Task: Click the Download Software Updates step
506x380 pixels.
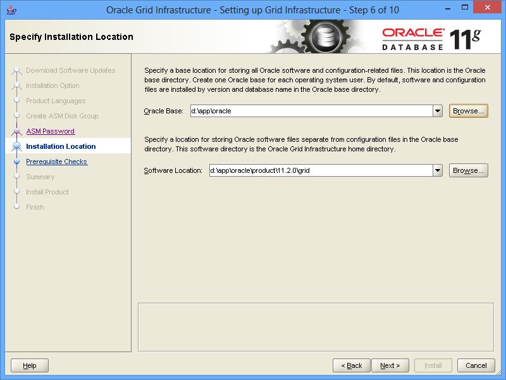Action: click(x=70, y=70)
